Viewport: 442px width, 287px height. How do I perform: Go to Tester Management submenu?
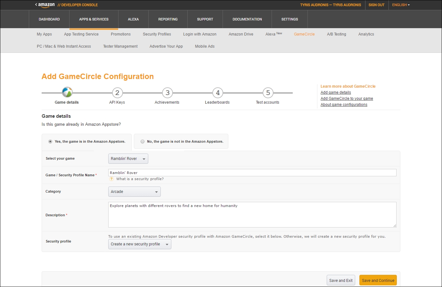pos(120,46)
